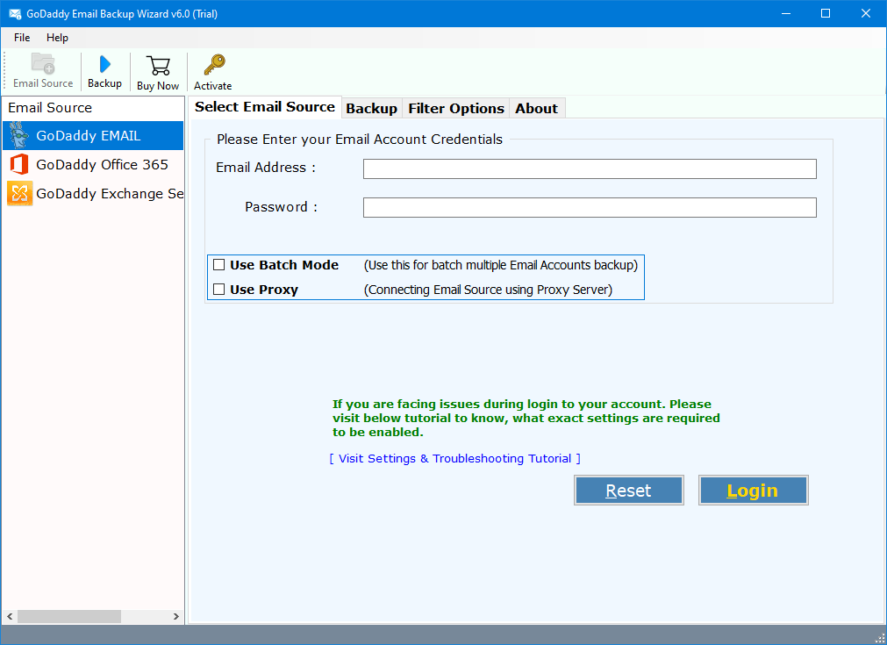Select the GoDaddy Office 365 icon
Screen dimensions: 887x645
(19, 165)
